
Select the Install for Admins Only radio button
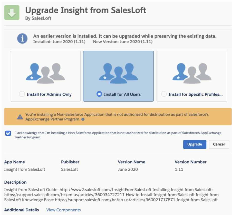(x=22, y=94)
